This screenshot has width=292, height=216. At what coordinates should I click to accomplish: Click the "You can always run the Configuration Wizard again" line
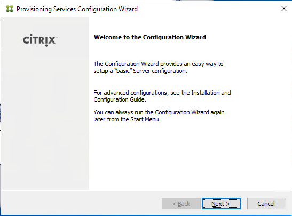(x=159, y=112)
